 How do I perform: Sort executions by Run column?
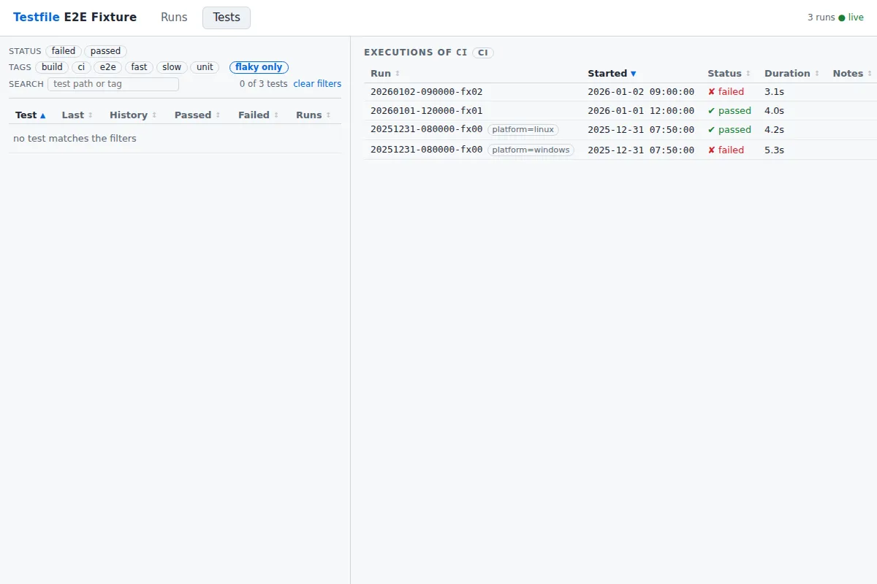click(x=385, y=74)
